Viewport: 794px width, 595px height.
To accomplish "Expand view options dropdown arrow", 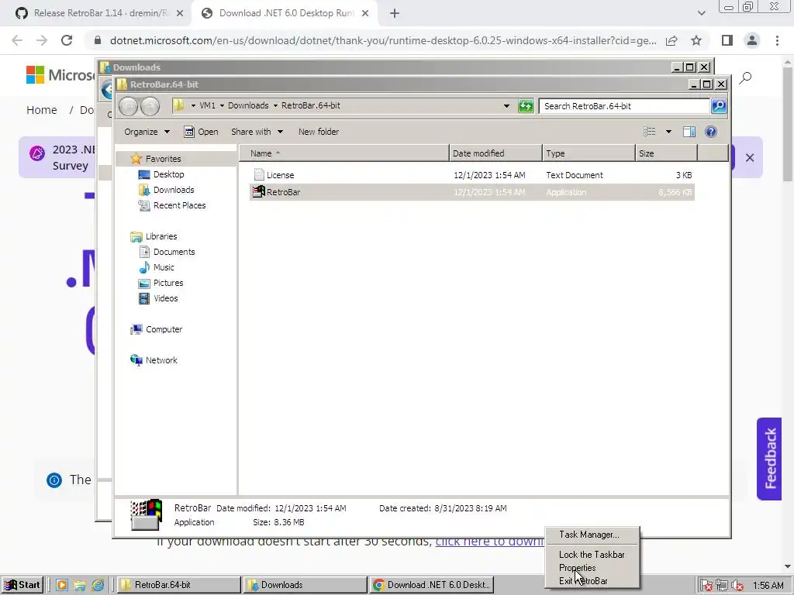I will [x=668, y=132].
